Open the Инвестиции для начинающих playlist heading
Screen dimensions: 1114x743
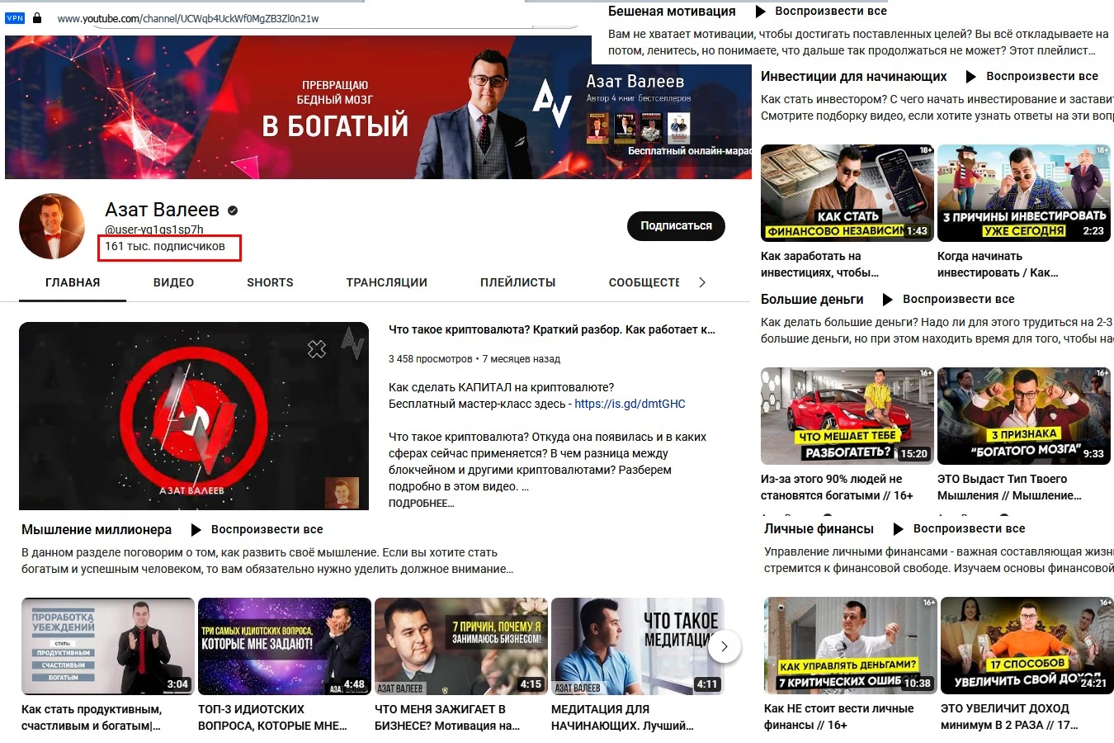point(854,77)
